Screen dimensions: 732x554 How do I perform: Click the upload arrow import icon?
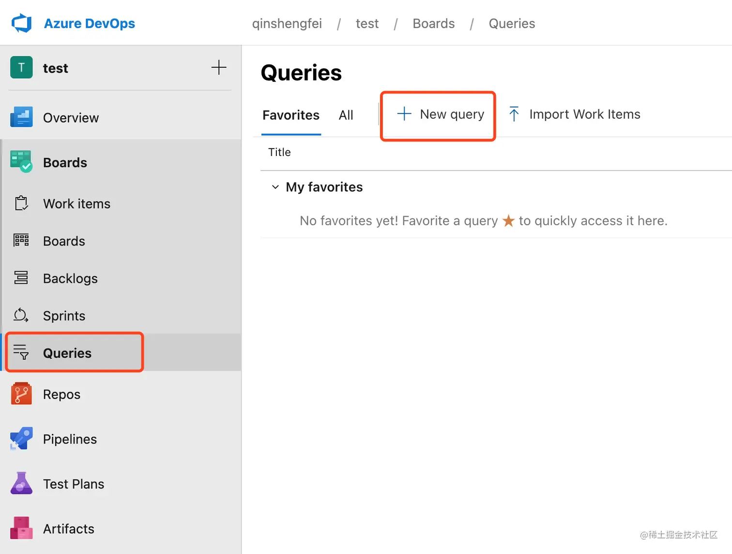tap(514, 114)
